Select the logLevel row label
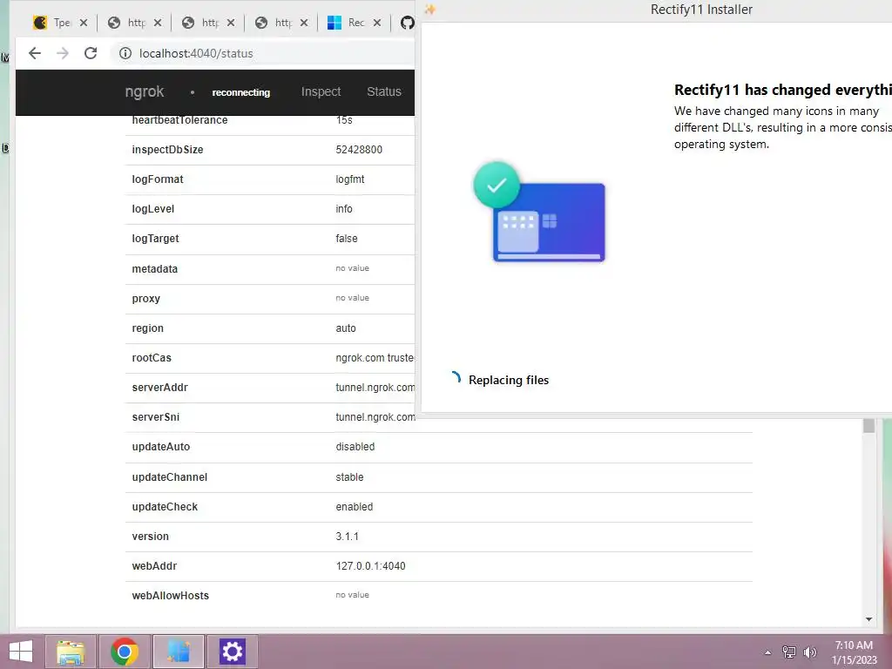Image resolution: width=892 pixels, height=669 pixels. (x=153, y=209)
